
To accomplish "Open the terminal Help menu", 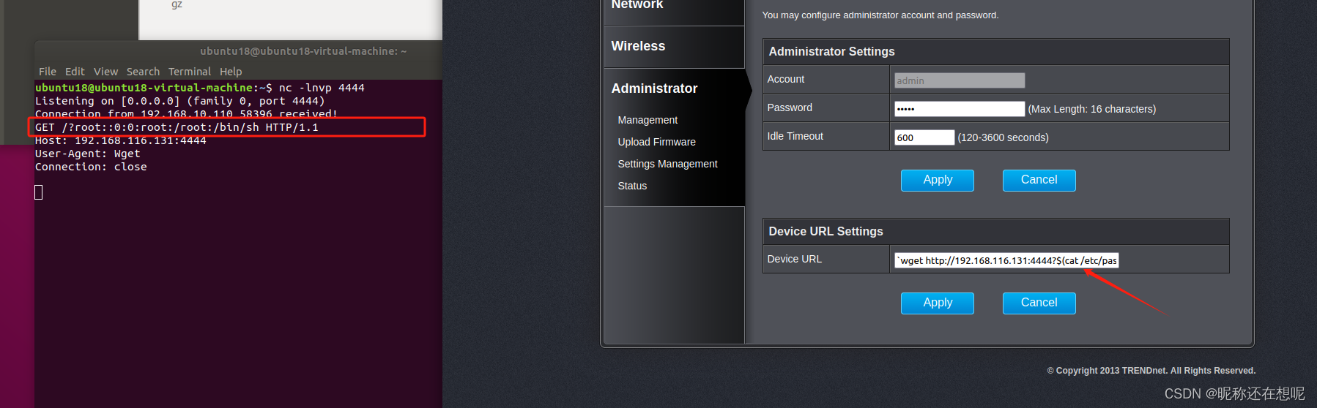I will point(231,72).
